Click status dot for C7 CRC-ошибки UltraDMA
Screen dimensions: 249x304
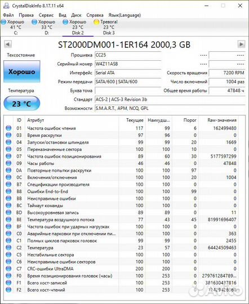coord(8,269)
